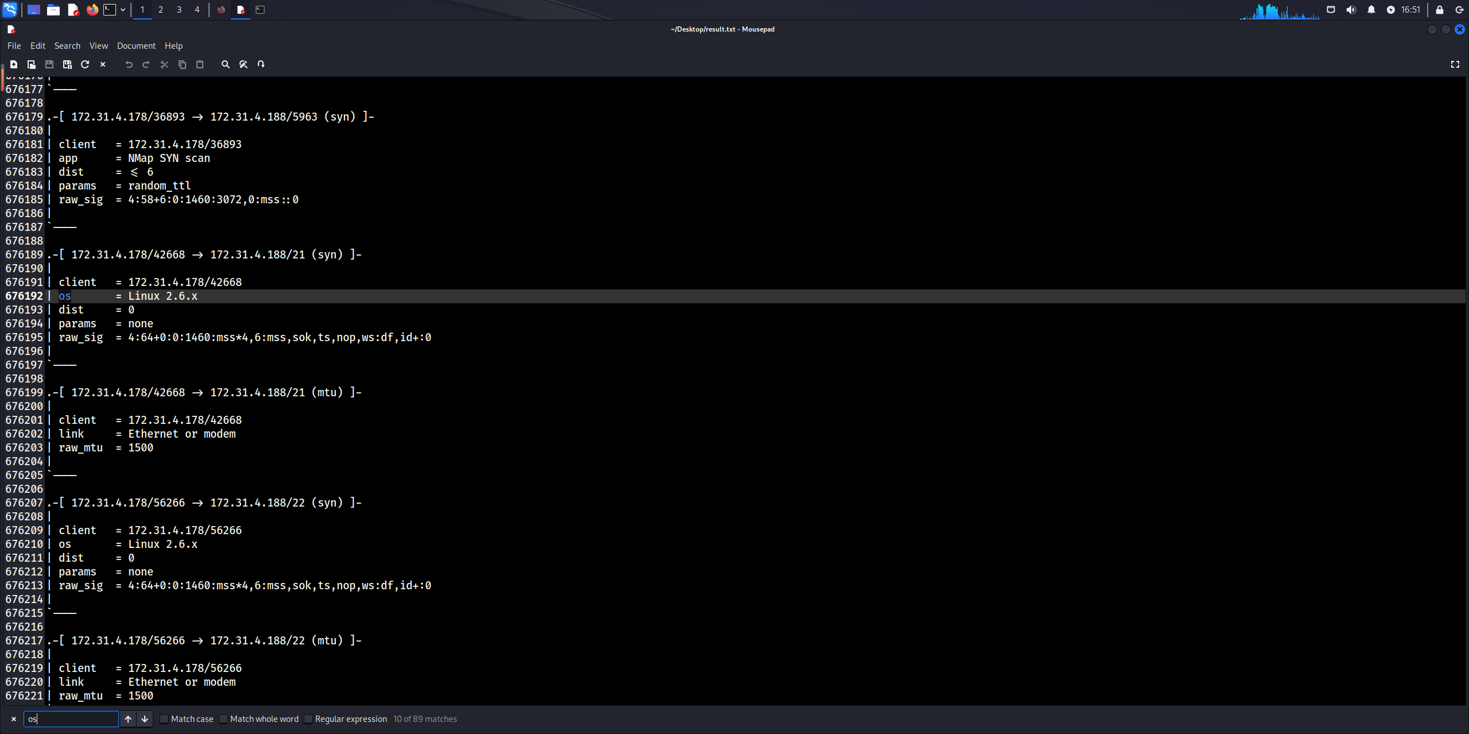Open the Document menu
The width and height of the screenshot is (1469, 734).
(136, 46)
